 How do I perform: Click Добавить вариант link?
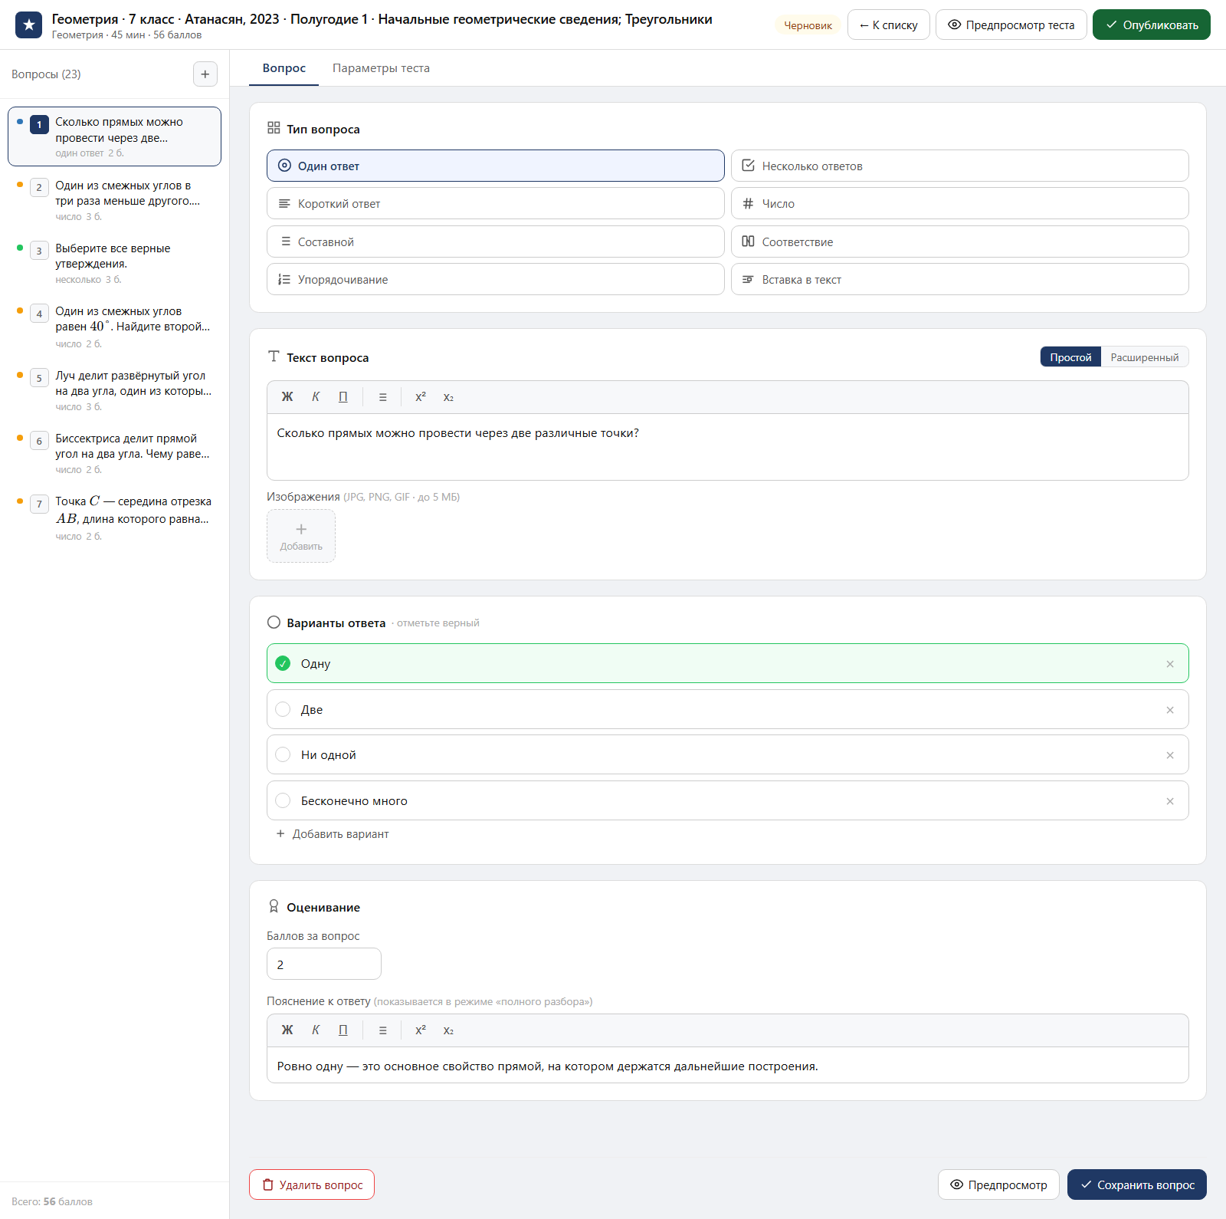tap(333, 834)
